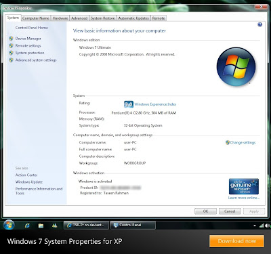This screenshot has width=271, height=254.
Task: Click the Full computer name user-PC value
Action: coord(130,150)
